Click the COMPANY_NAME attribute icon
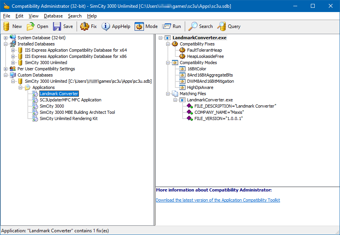The width and height of the screenshot is (340, 235). click(x=190, y=112)
